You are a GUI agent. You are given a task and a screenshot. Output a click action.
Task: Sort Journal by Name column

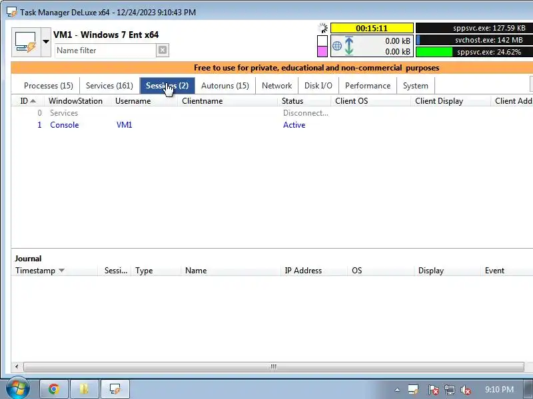(231, 271)
